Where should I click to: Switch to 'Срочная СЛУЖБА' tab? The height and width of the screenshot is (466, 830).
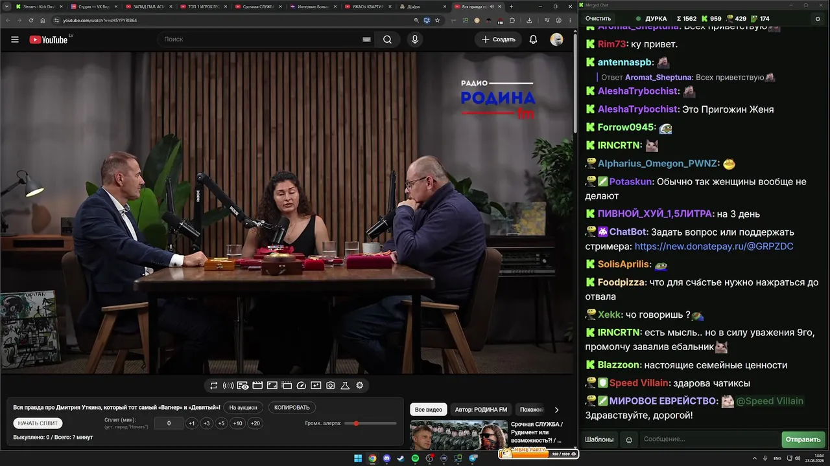pyautogui.click(x=259, y=6)
